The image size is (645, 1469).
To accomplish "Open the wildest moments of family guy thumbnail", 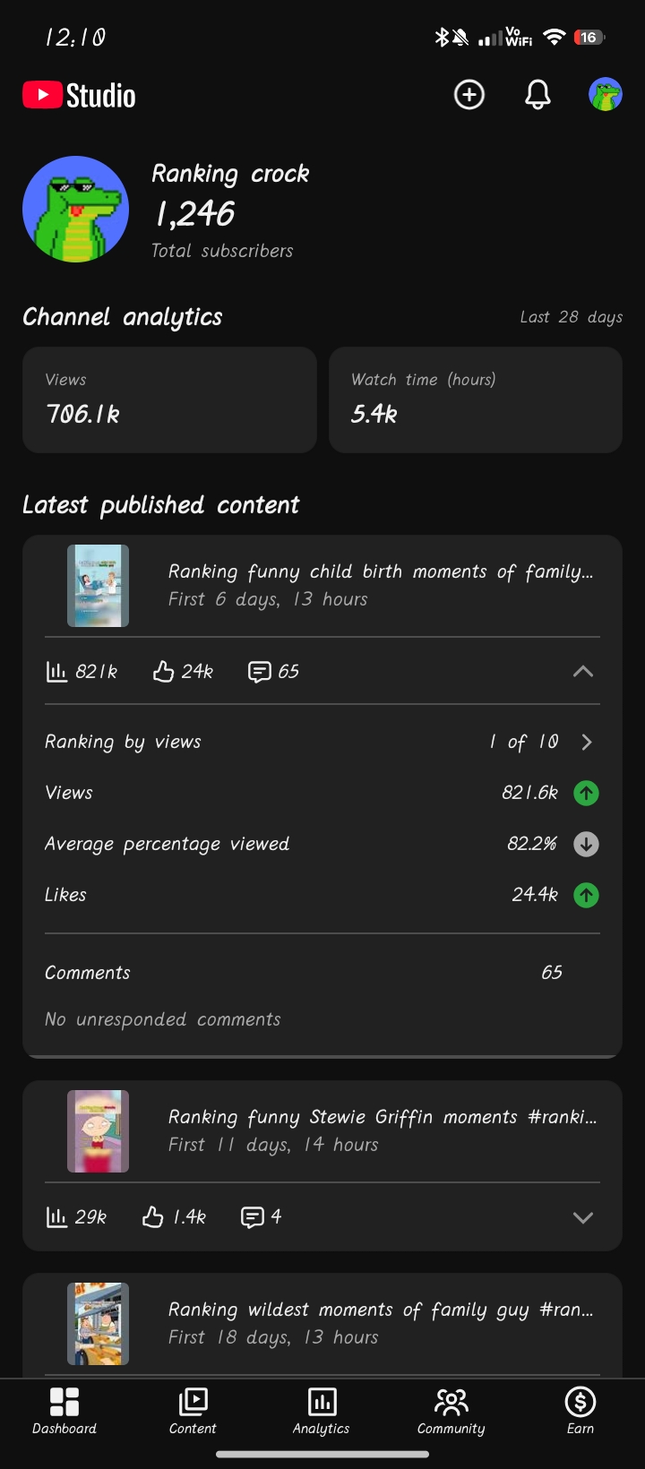I will pyautogui.click(x=99, y=1324).
